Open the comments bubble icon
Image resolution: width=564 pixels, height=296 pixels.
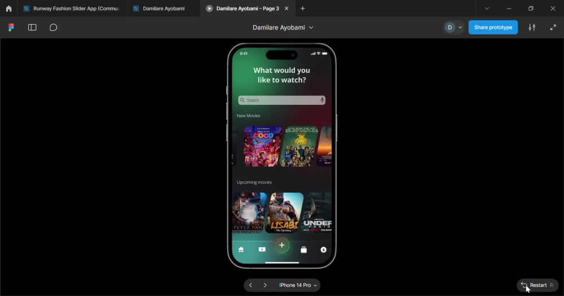(53, 27)
